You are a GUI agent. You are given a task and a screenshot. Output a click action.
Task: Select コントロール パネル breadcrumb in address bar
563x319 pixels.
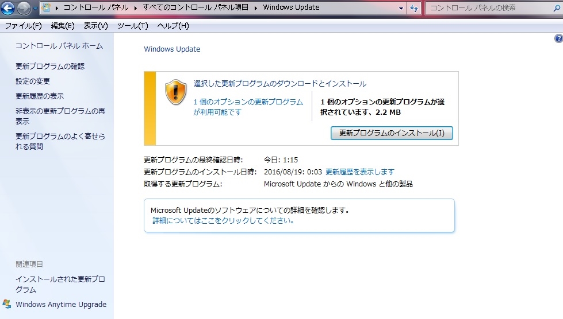click(x=96, y=7)
